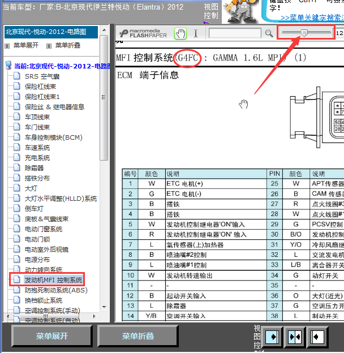The image size is (344, 353).
Task: Click the large 菜单展开 button at bottom
Action: coord(52,336)
